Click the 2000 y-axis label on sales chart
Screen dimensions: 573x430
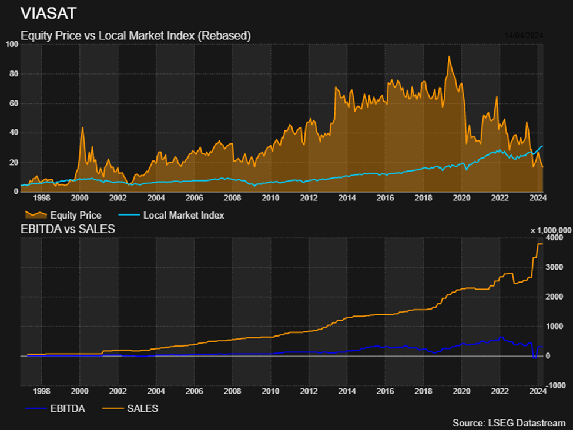coord(554,297)
